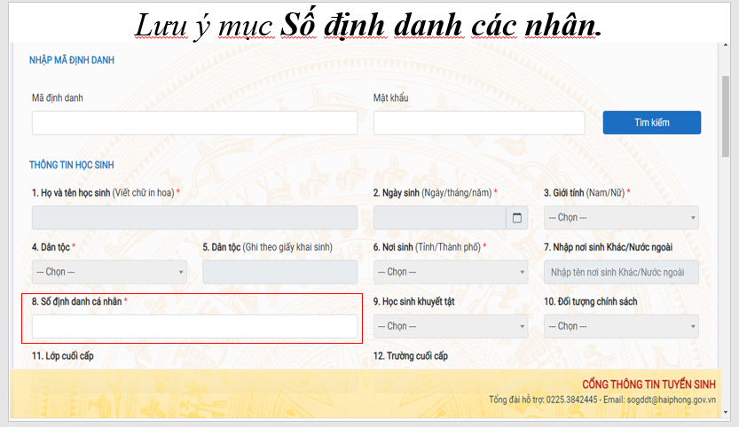
Task: Click the Tìm kiếm search button
Action: tap(651, 122)
